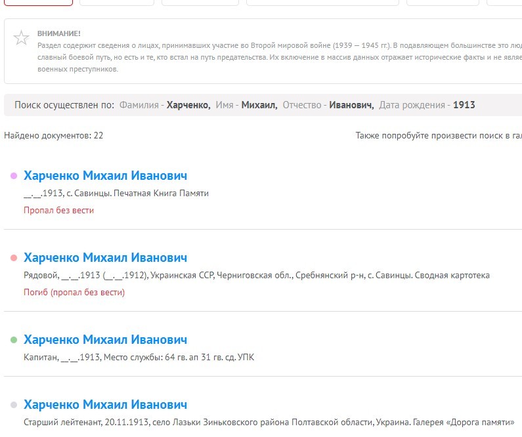Screen dimensions: 522x437
Task: Open the Харченко record from Печатная Книга Памяти
Action: [105, 176]
